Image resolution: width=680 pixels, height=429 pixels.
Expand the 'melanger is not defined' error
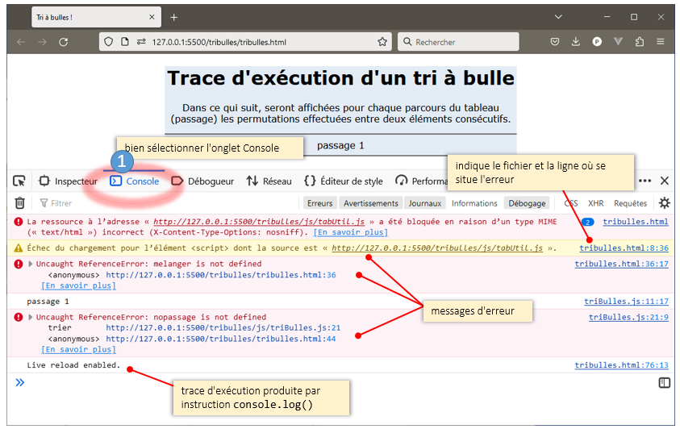pyautogui.click(x=31, y=264)
